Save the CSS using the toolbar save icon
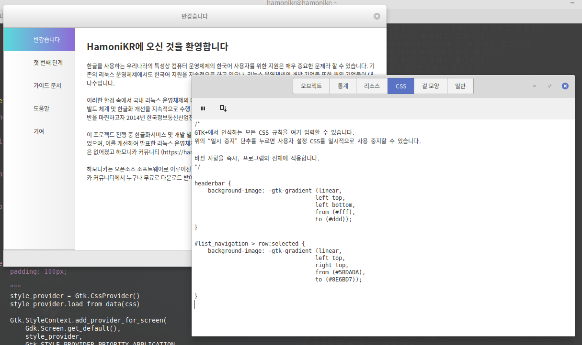Image resolution: width=582 pixels, height=345 pixels. click(223, 108)
